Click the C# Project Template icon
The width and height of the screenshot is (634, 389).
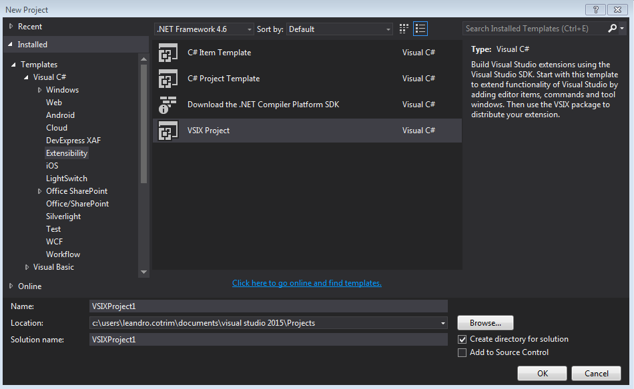coord(168,79)
